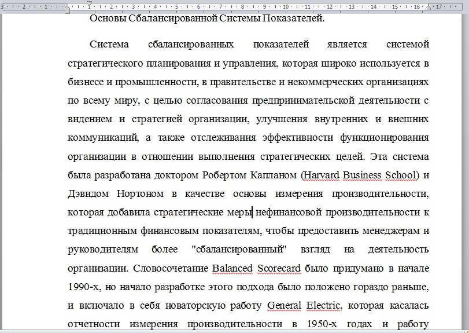
Task: Click the word 'нефинансовой'
Action: coord(289,213)
